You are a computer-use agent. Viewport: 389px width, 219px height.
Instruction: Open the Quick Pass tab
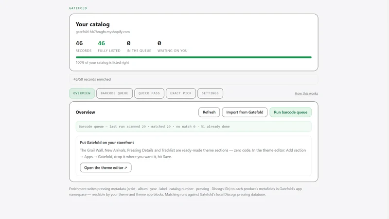click(149, 93)
